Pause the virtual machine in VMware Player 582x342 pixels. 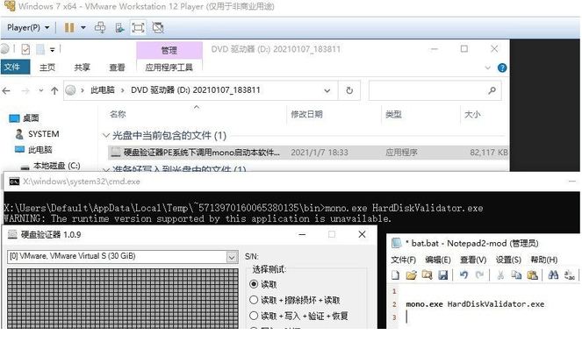(x=69, y=28)
